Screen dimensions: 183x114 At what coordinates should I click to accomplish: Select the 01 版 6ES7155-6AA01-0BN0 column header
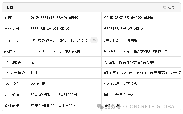click(55, 18)
